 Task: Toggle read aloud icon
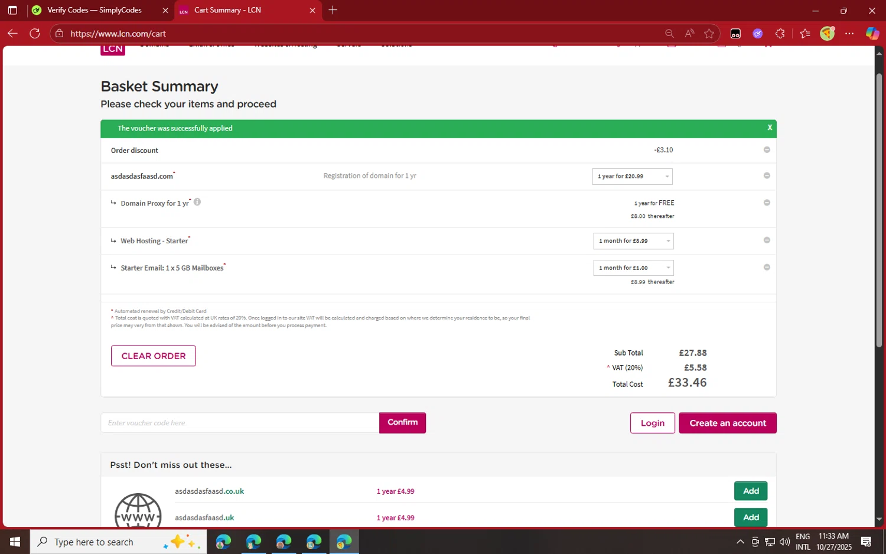(x=689, y=34)
